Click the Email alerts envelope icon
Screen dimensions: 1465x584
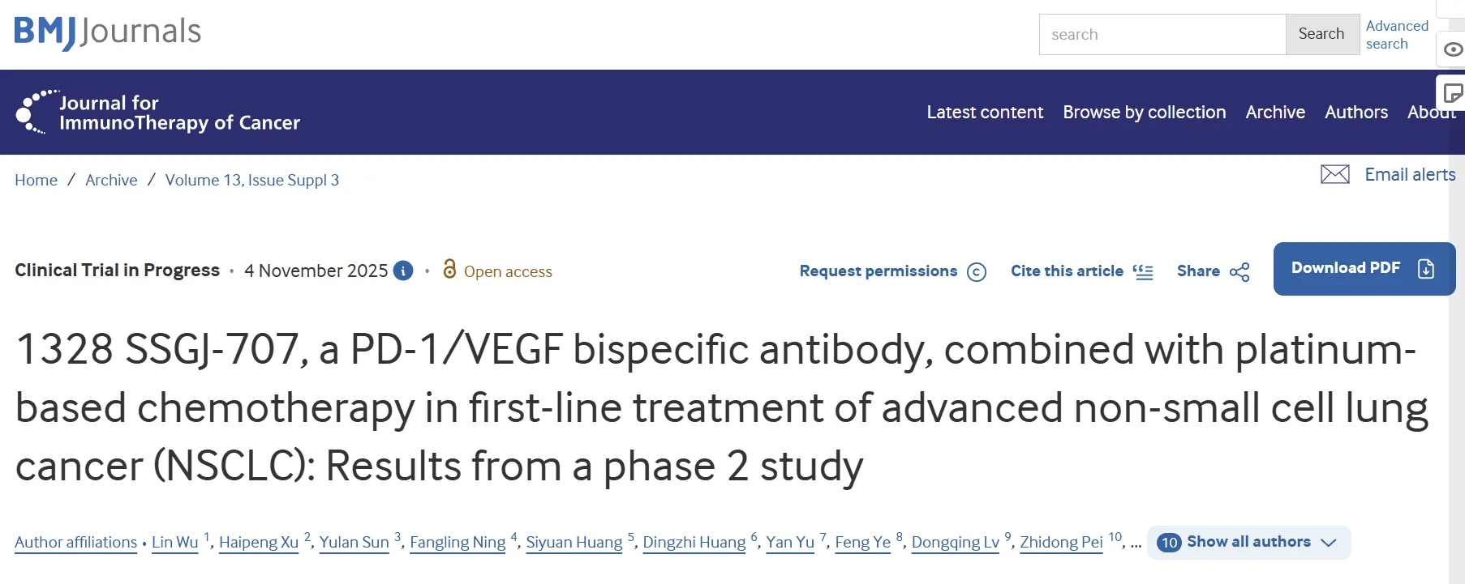[1334, 174]
